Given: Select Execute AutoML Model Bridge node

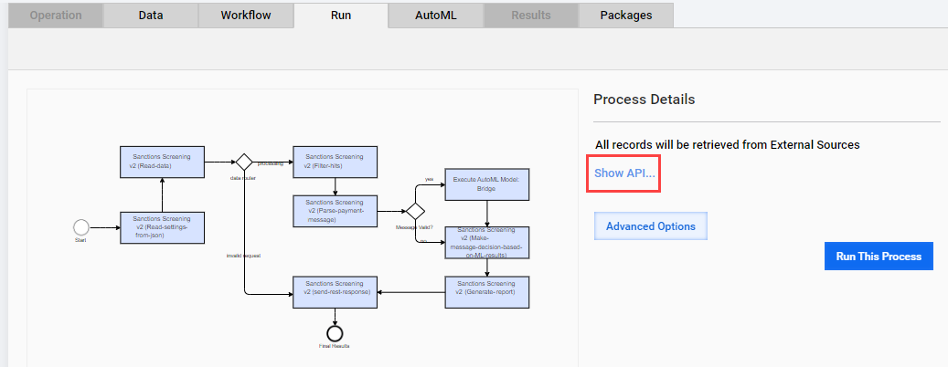Looking at the screenshot, I should (486, 184).
